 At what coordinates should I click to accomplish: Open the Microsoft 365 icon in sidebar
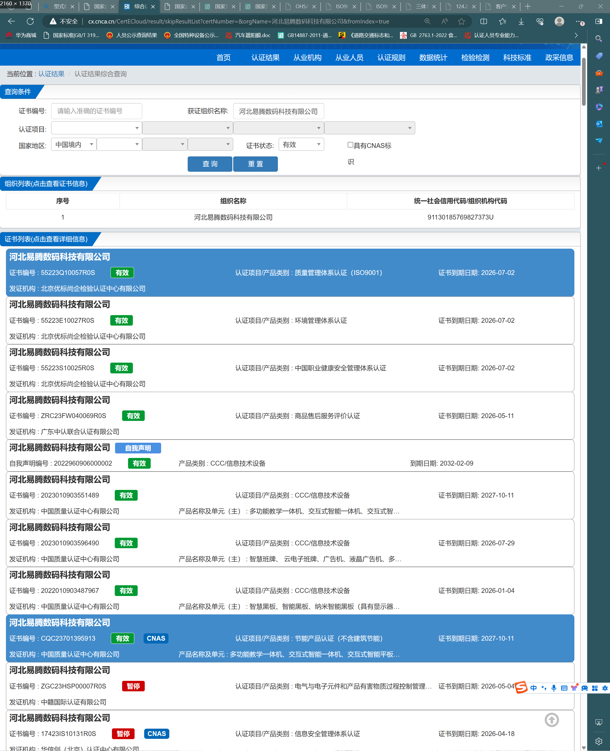click(599, 107)
